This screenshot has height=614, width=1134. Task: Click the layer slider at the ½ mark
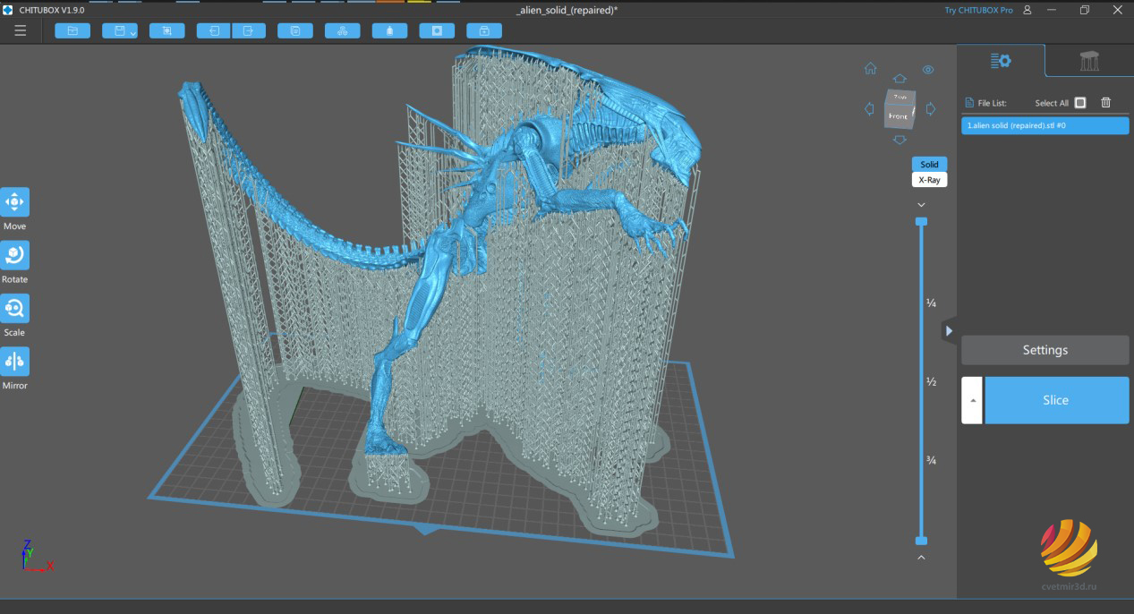tap(921, 382)
